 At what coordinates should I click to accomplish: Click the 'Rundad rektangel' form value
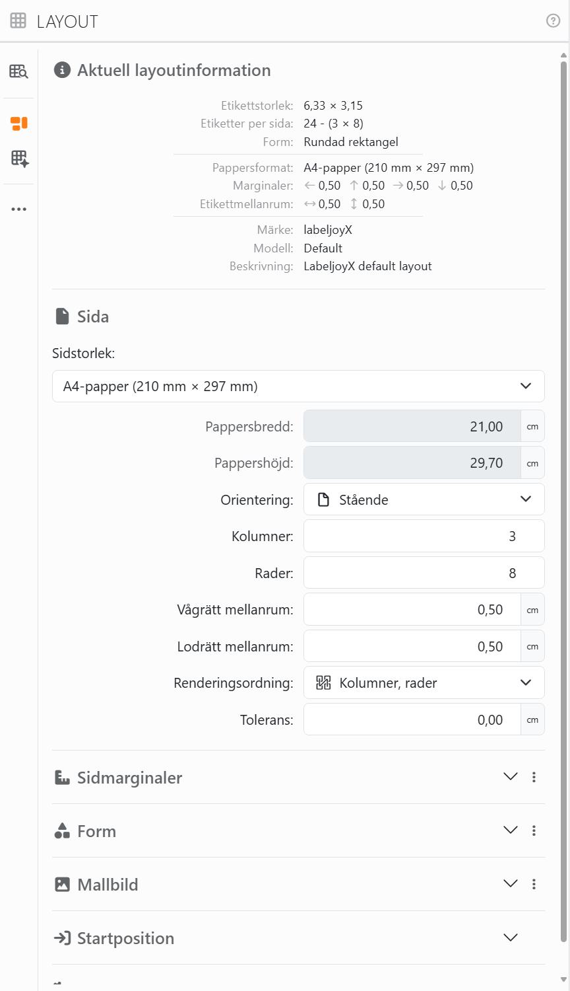tap(351, 142)
